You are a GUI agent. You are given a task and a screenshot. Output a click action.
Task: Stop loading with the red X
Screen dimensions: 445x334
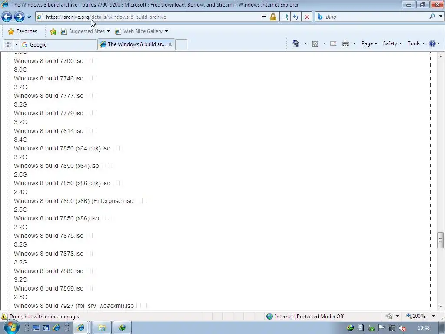307,17
